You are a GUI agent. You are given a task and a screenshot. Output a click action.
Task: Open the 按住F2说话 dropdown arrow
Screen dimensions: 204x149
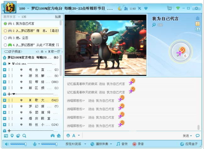85,144
